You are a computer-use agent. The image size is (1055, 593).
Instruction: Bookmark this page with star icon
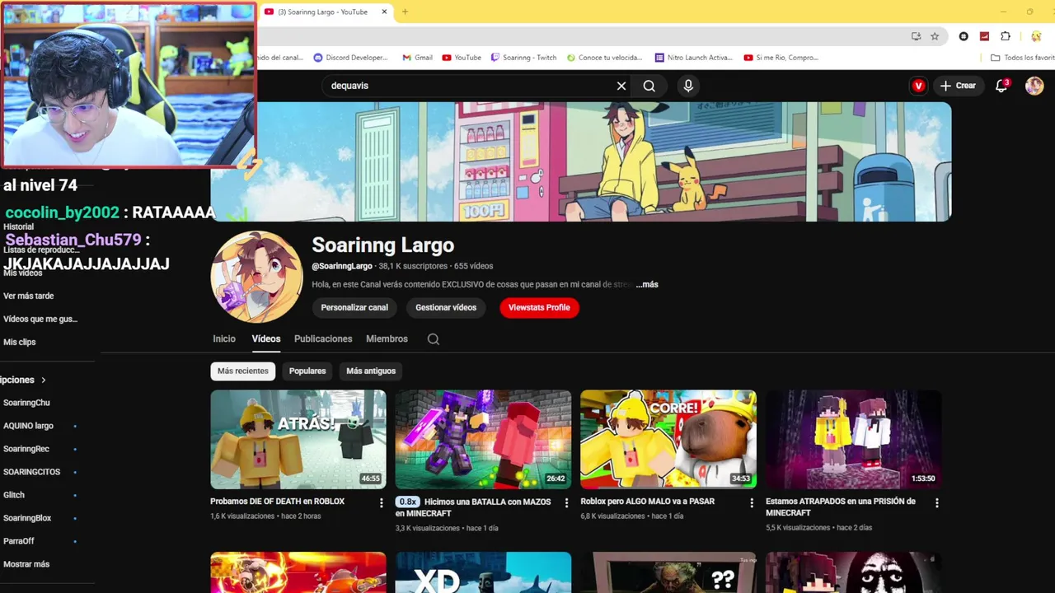935,36
